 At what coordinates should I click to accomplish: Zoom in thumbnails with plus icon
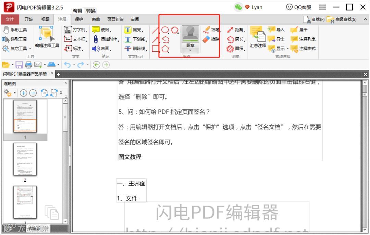coord(23,93)
